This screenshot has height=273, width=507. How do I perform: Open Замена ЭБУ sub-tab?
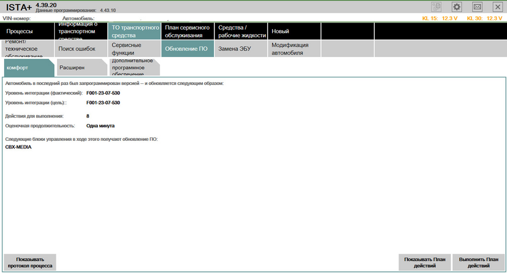coord(241,49)
